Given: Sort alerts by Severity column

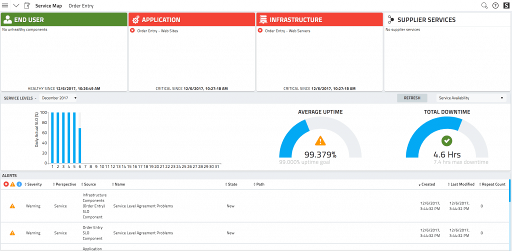Looking at the screenshot, I should [33, 184].
